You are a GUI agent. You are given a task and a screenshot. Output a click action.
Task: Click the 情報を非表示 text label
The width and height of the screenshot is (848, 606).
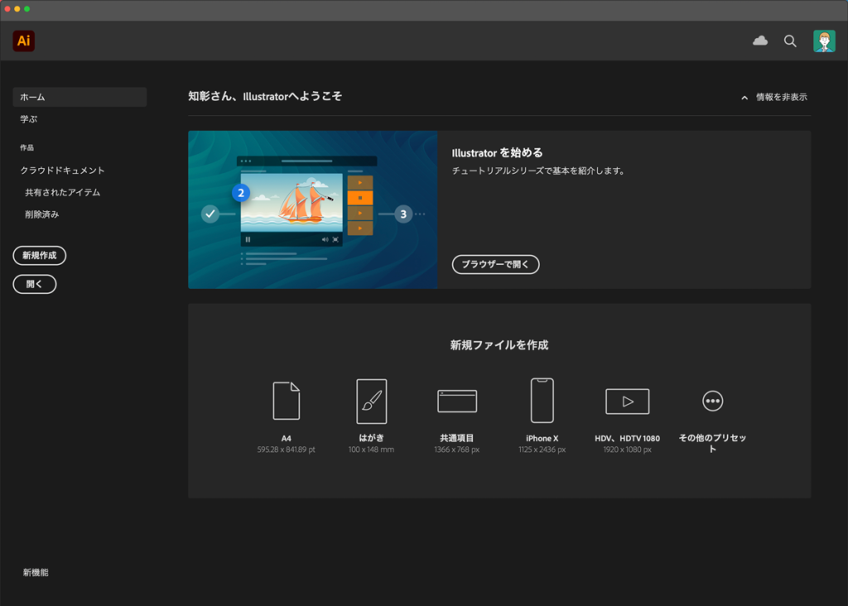(x=782, y=98)
